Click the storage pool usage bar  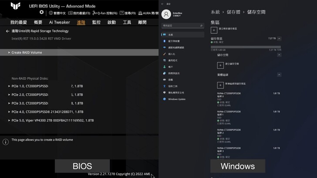(x=246, y=47)
